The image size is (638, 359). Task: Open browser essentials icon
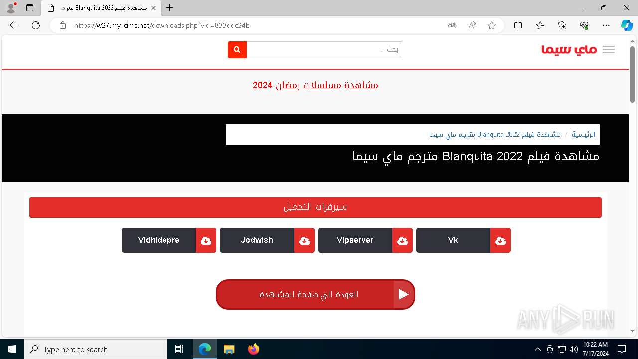point(584,25)
